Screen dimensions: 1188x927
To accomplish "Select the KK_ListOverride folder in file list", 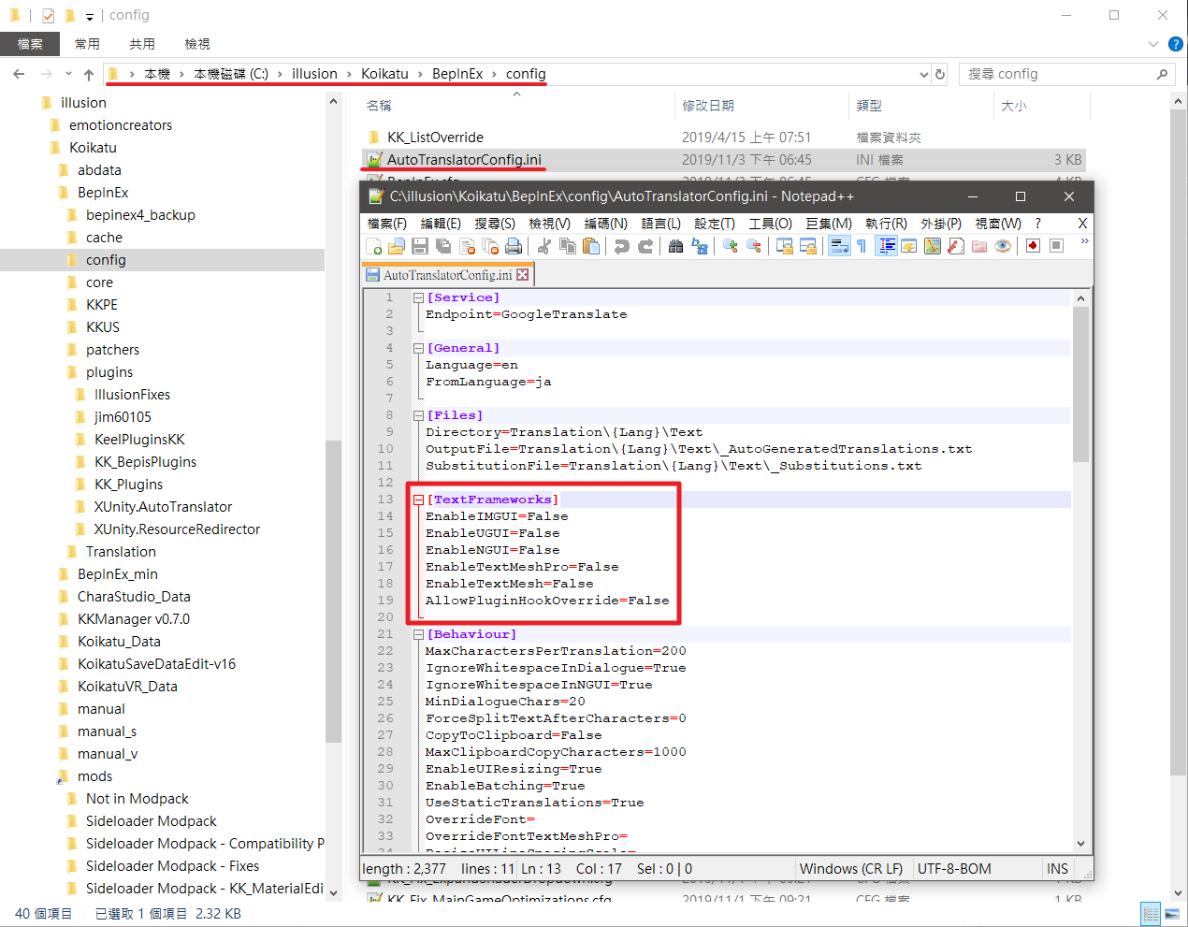I will click(435, 138).
